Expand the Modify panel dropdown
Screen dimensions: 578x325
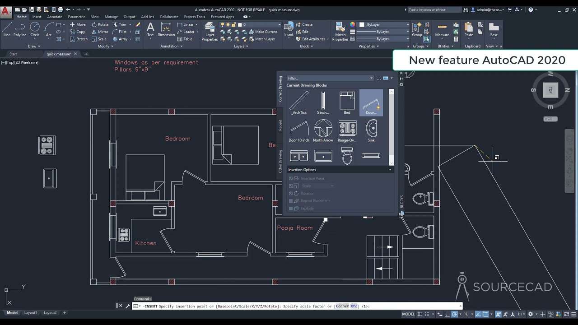(106, 46)
